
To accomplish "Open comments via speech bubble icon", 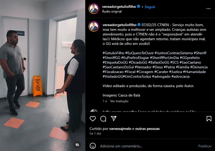I will [103, 119].
